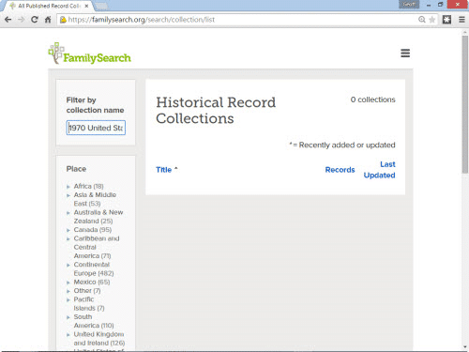Screen dimensions: 469x352
Task: Filter by United Kingdom and Ireland (126)
Action: click(99, 339)
